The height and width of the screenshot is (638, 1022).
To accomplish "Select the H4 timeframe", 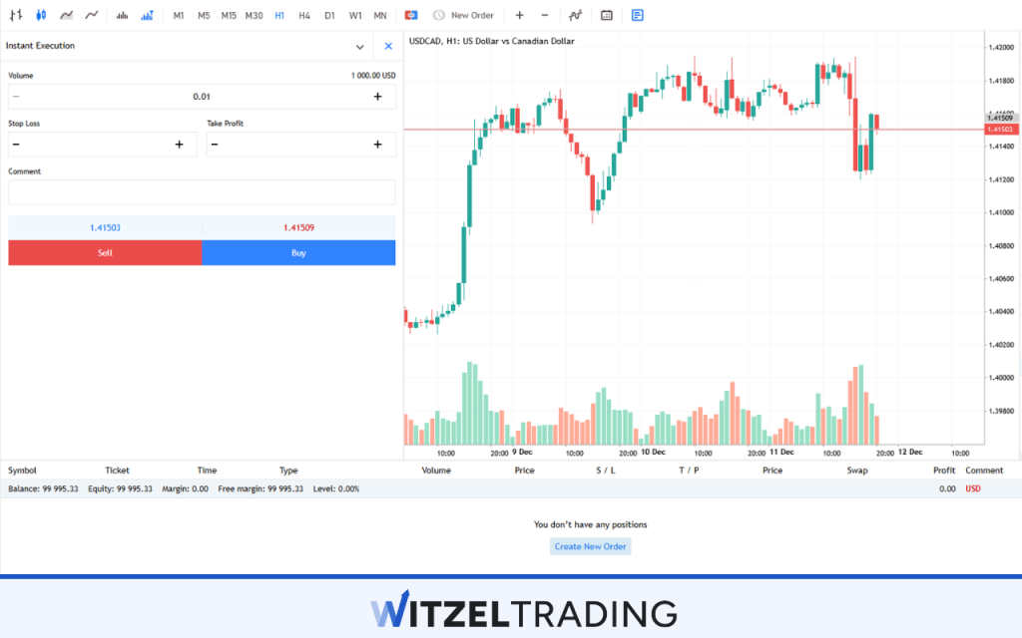I will click(303, 15).
